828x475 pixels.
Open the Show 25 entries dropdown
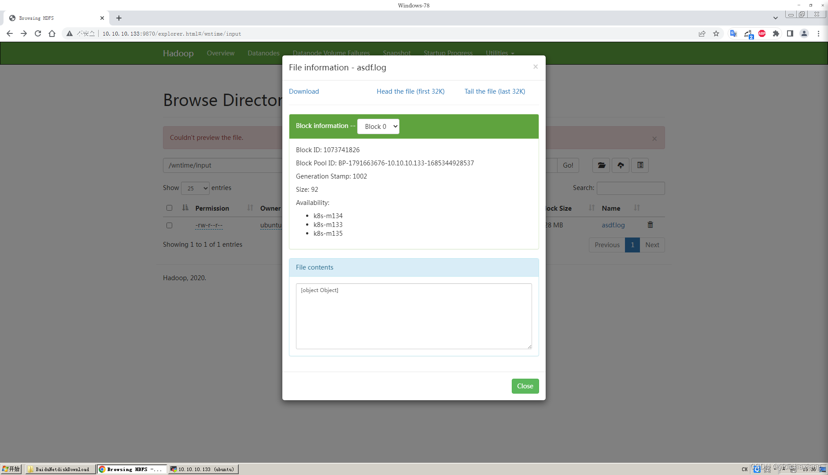tap(195, 188)
